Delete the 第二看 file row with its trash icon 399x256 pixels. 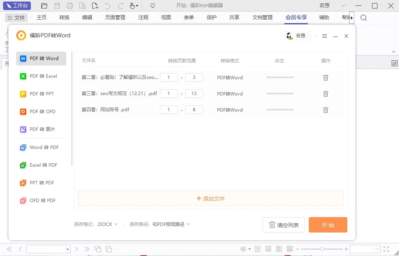326,77
